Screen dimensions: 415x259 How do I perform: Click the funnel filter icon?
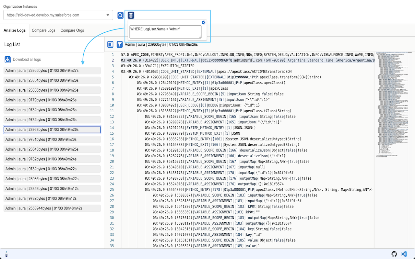(x=120, y=44)
